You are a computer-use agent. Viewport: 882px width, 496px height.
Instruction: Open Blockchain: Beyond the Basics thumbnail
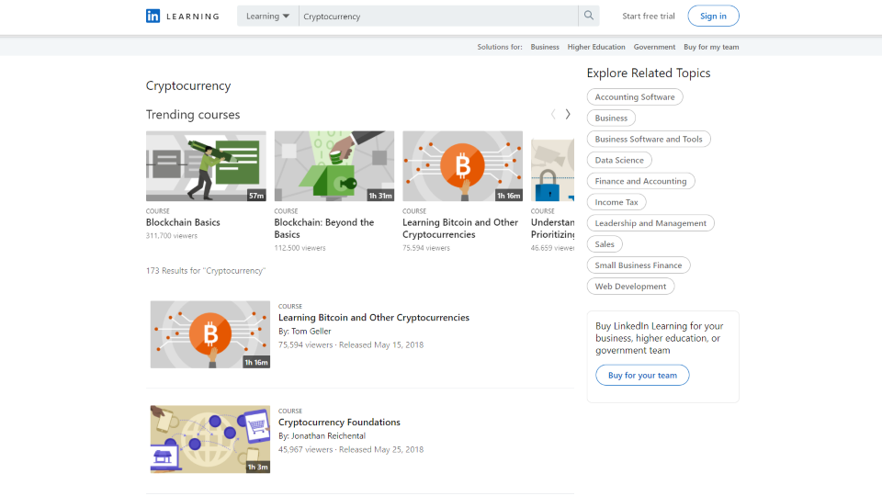pyautogui.click(x=334, y=166)
